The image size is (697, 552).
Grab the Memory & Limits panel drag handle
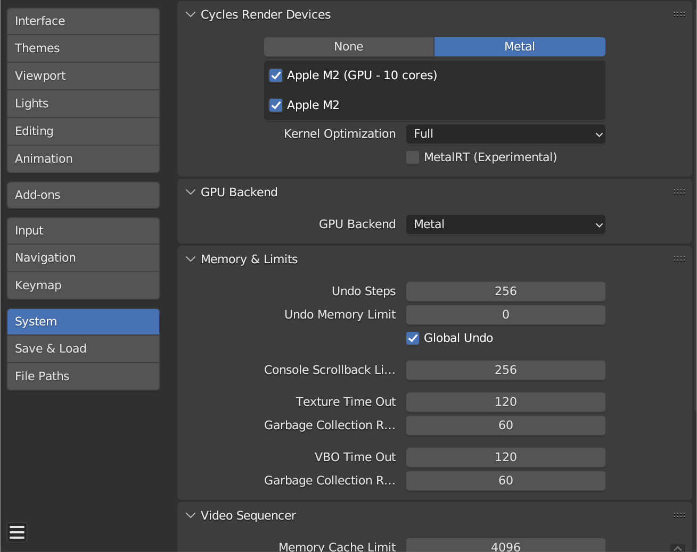coord(679,259)
